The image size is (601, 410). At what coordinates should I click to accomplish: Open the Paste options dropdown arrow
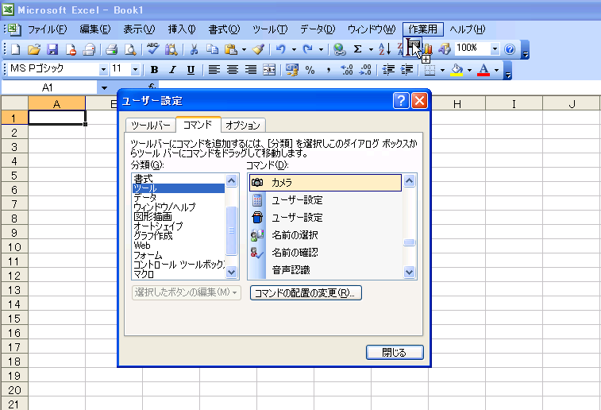click(244, 49)
